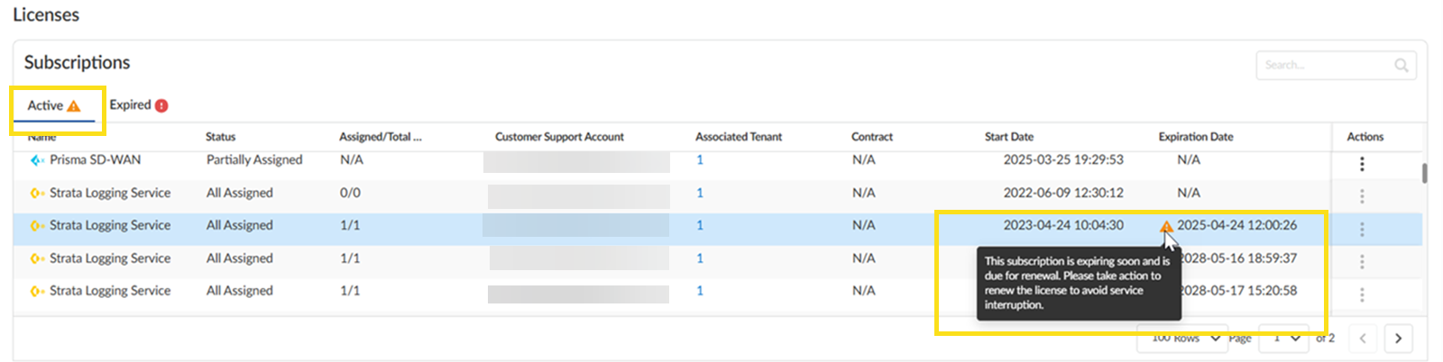
Task: Open tenant link for subscription started 2022-06-09
Action: [x=700, y=193]
